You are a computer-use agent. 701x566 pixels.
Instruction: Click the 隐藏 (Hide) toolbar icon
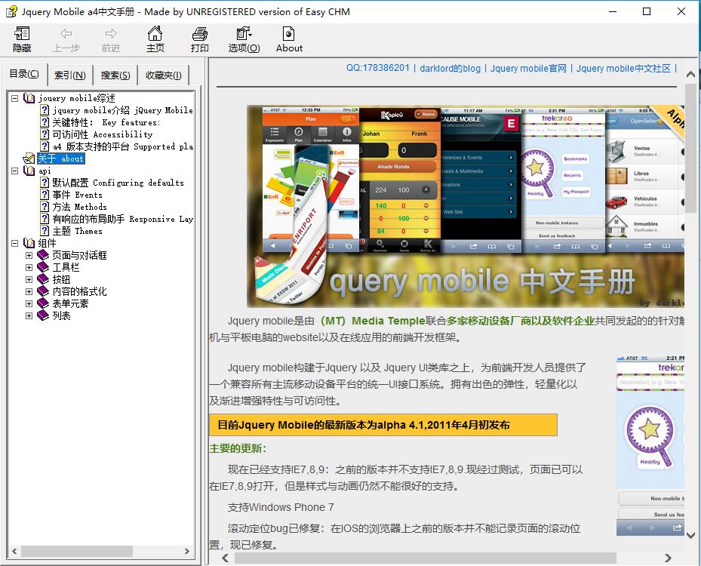(x=21, y=33)
